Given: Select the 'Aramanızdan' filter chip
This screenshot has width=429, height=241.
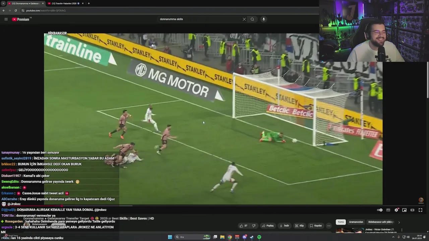Looking at the screenshot, I should point(356,222).
